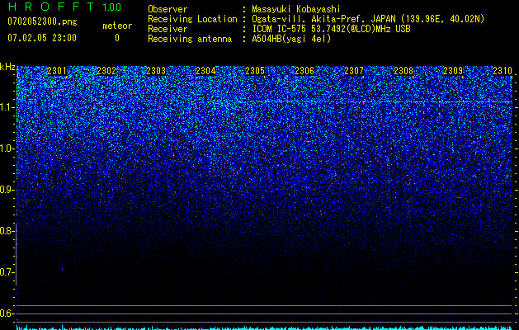Click the 0.8 frequency axis label
The image size is (519, 330).
[7, 231]
